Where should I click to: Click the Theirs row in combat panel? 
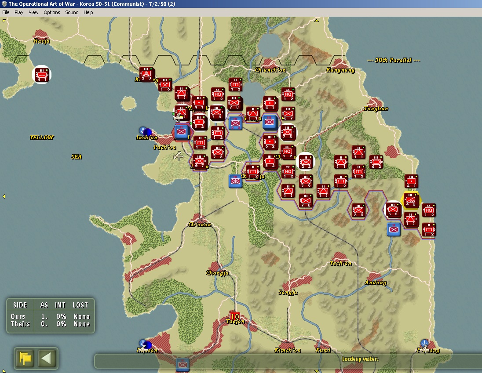click(x=51, y=324)
